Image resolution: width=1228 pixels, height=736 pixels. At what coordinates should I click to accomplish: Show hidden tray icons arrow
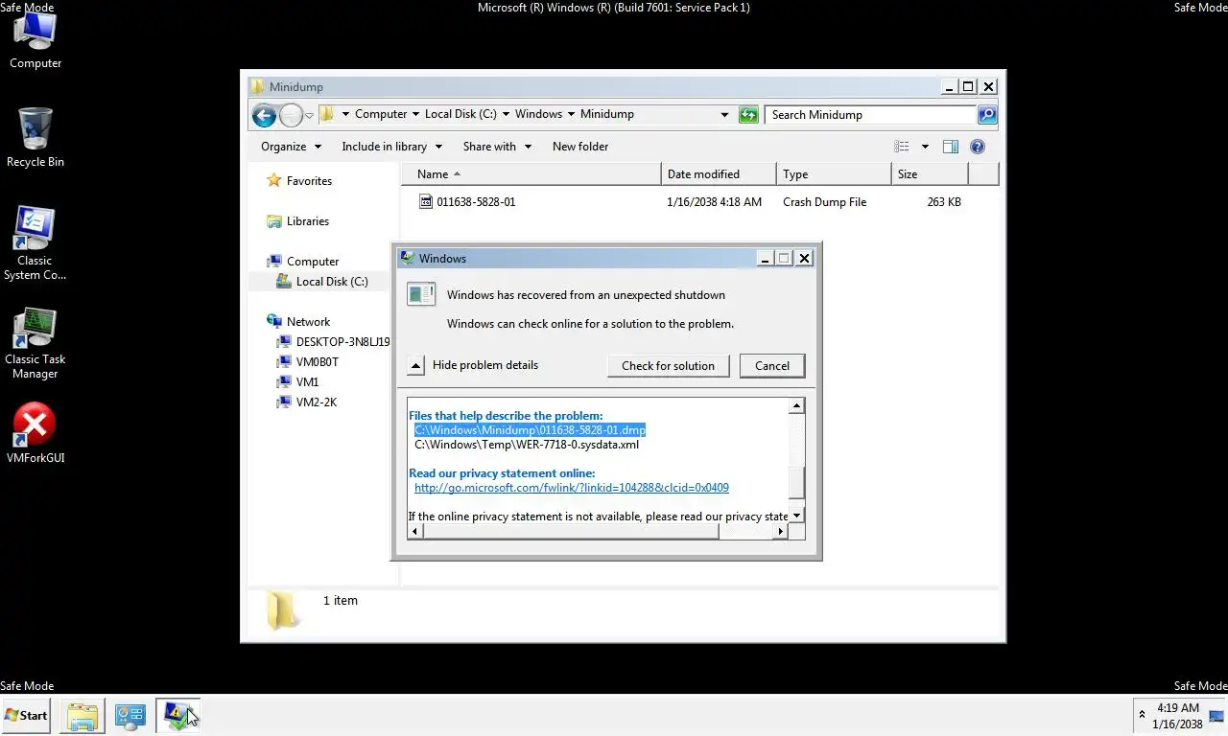(x=1142, y=715)
